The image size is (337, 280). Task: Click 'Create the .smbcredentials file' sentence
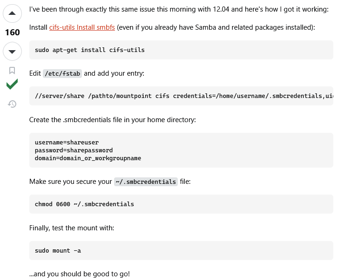tap(112, 120)
